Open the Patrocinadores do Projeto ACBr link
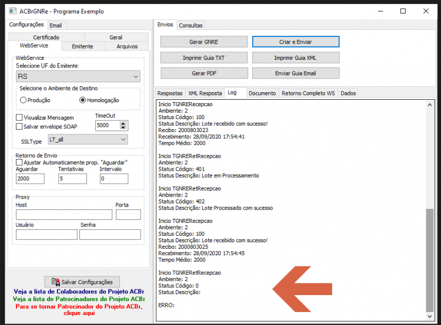Screen dimensions: 441x325 (x=79, y=299)
